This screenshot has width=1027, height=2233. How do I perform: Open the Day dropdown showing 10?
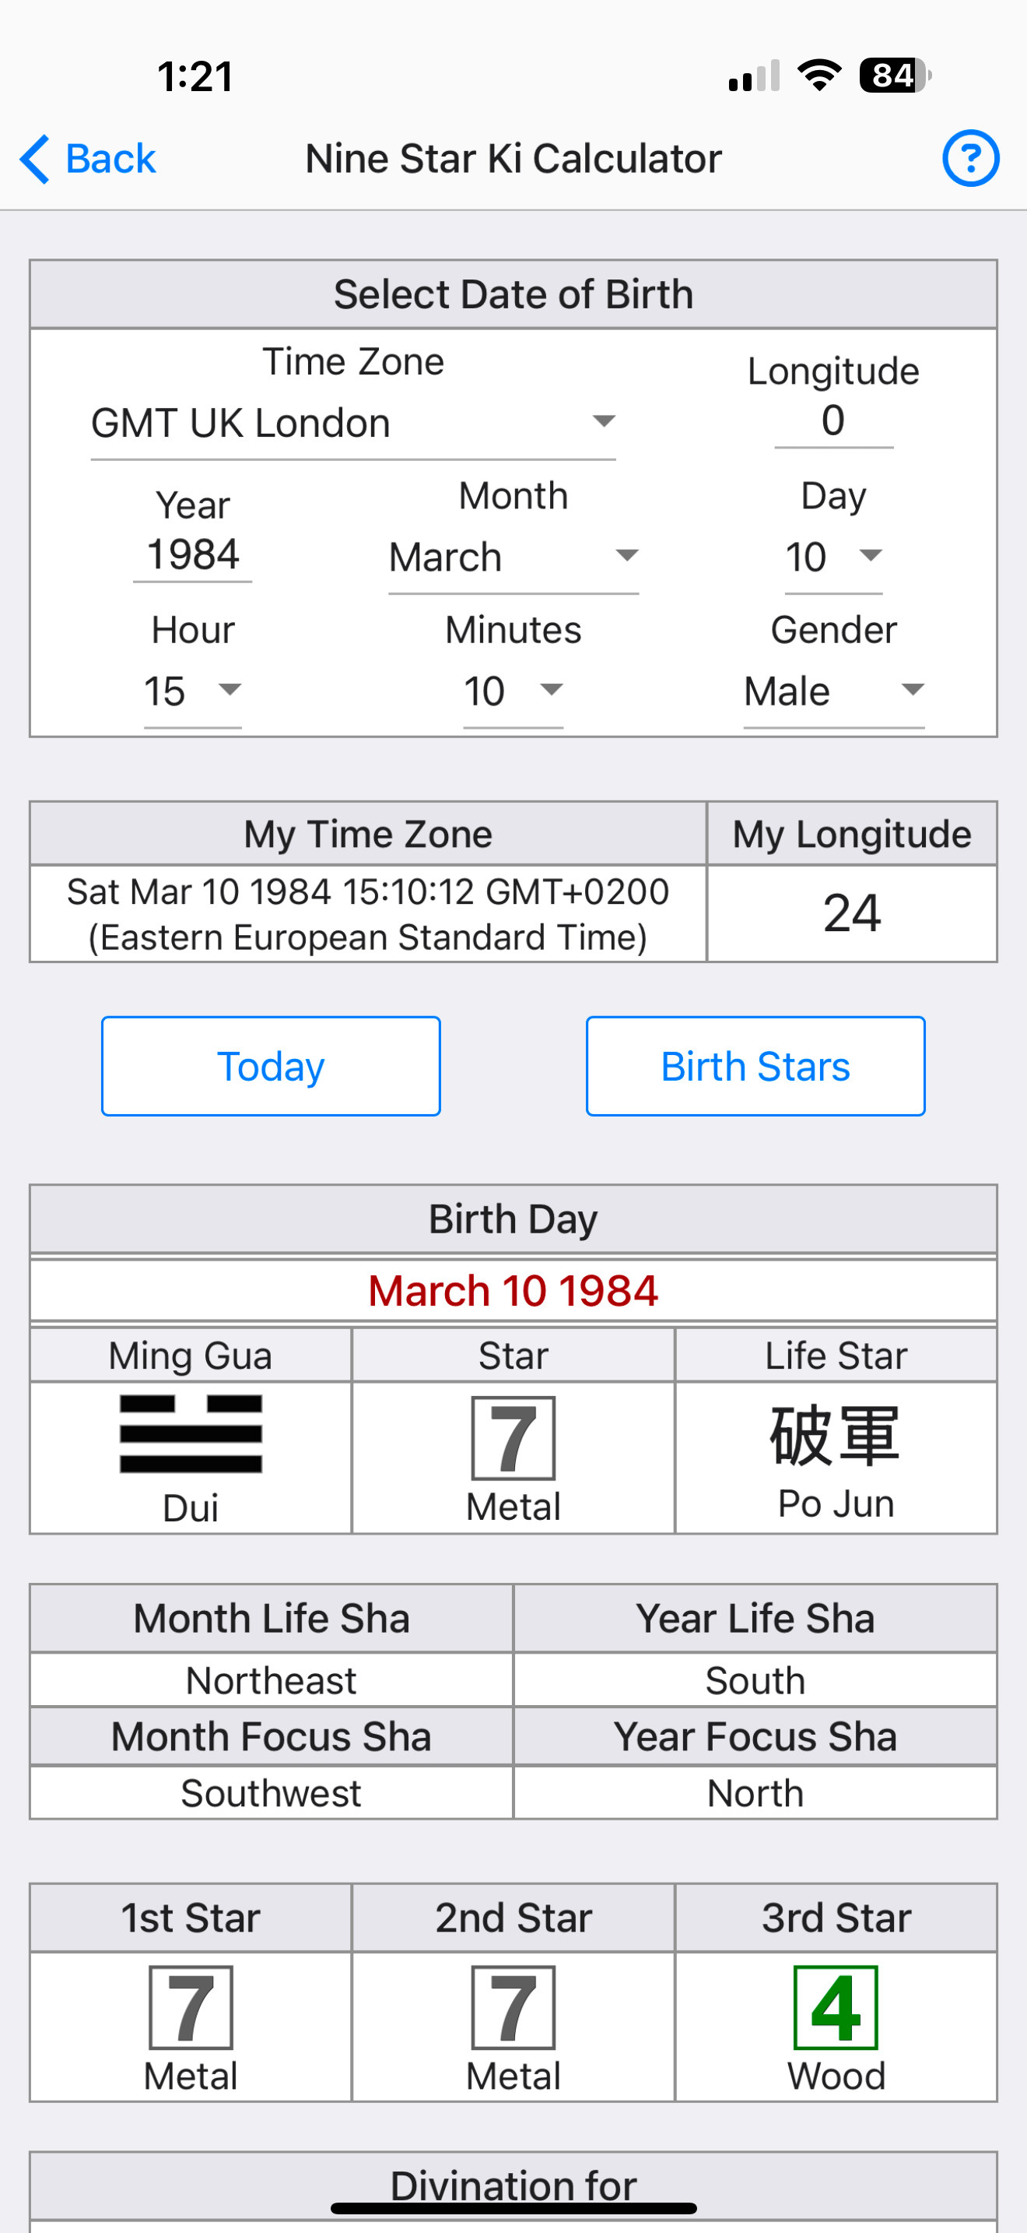pyautogui.click(x=833, y=557)
